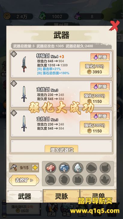Open 去挖矿 mining link

click(24, 180)
